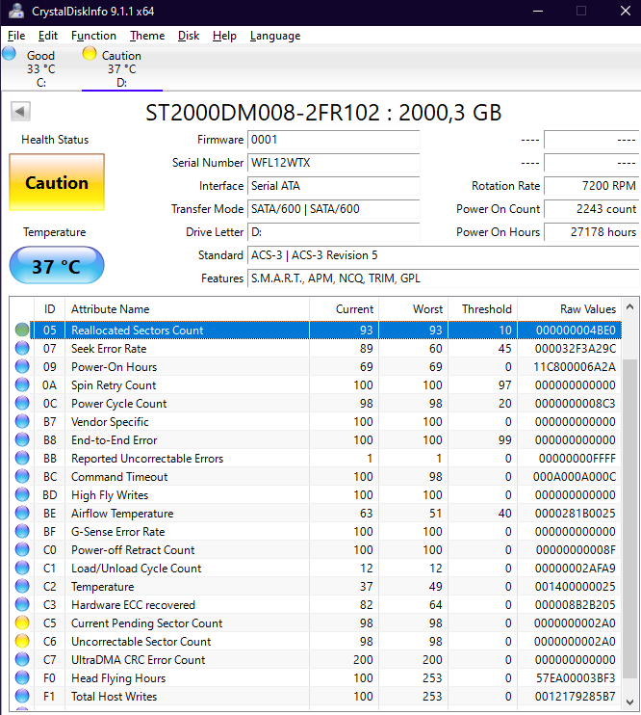
Task: Click status orb of Power Cycle Count row
Action: tap(22, 403)
